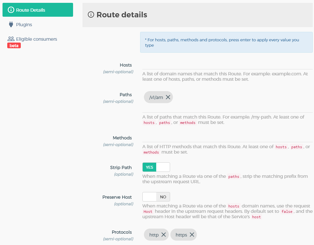Screen dimensions: 314x245
Task: Remove the http protocol tag
Action: (163, 235)
